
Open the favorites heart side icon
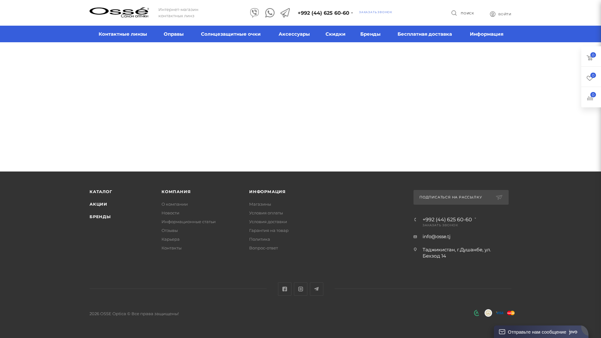coord(590,78)
